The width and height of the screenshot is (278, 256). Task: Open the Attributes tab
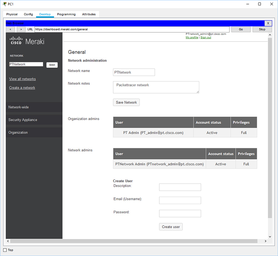(x=89, y=14)
